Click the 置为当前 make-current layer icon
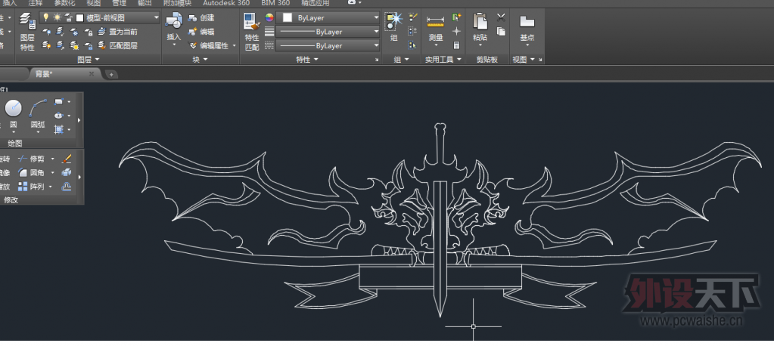Screen dimensions: 774x346 (x=102, y=32)
